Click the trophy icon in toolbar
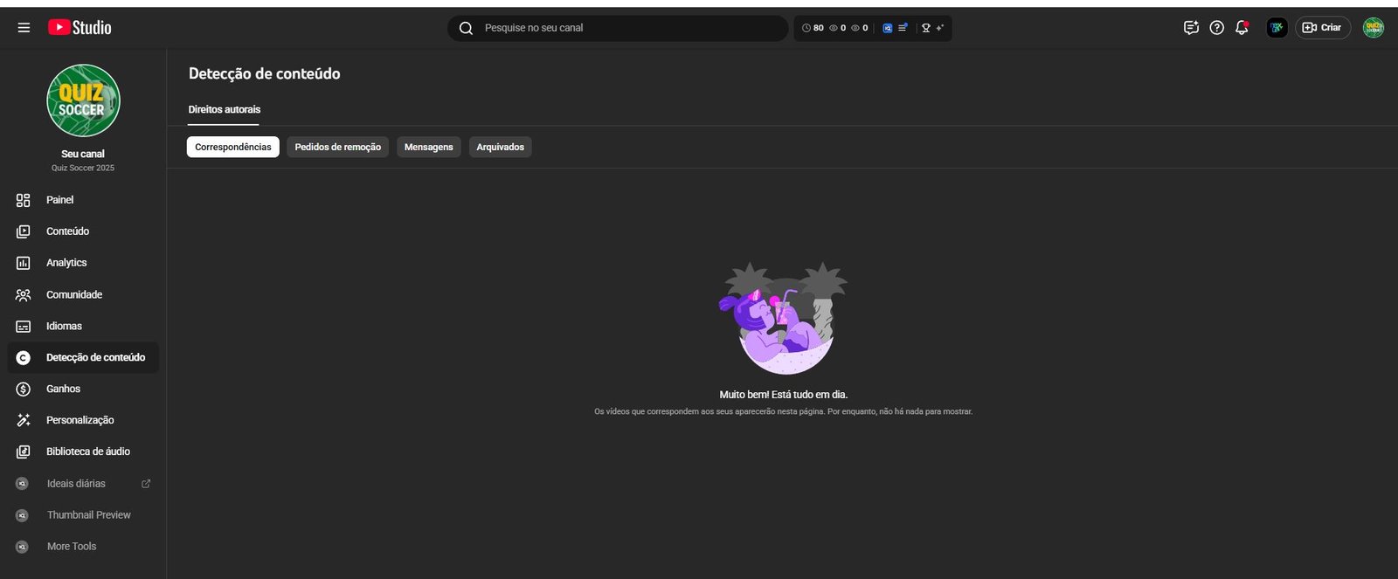The width and height of the screenshot is (1398, 579). pyautogui.click(x=926, y=28)
